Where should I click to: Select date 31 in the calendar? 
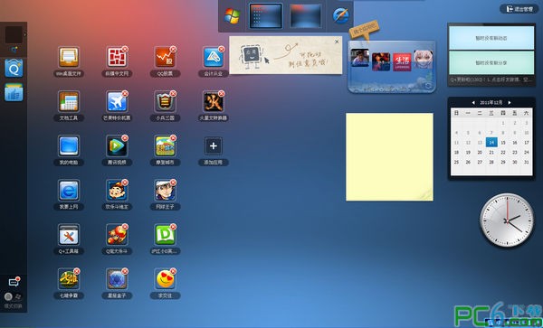(x=527, y=162)
